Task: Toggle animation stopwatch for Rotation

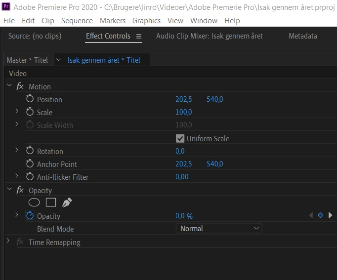Action: pos(30,151)
